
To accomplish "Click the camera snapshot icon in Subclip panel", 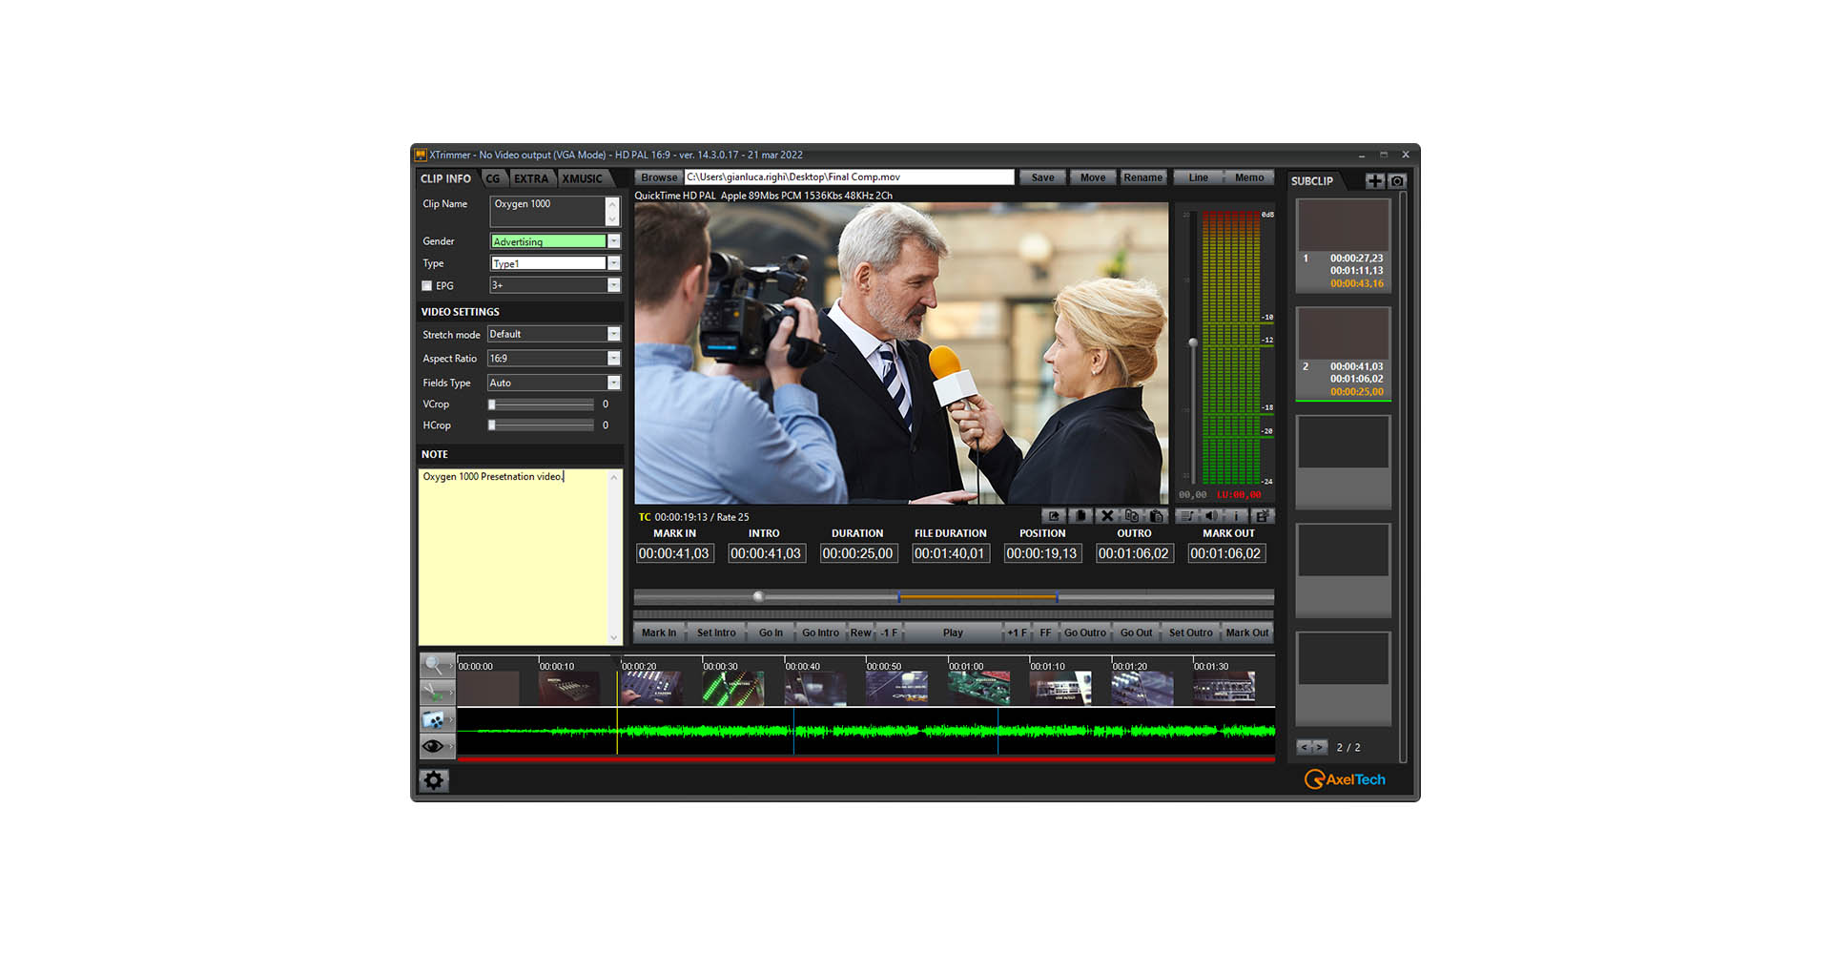I will [x=1397, y=181].
